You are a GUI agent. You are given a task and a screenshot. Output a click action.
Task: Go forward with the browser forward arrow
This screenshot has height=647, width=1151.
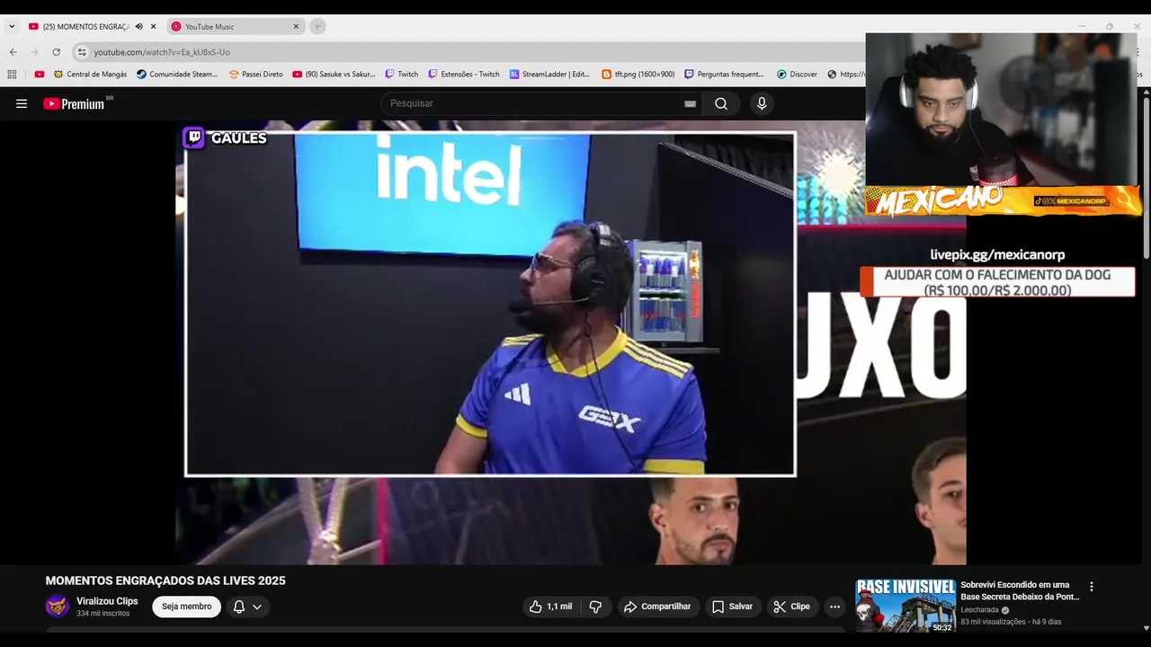pyautogui.click(x=35, y=52)
